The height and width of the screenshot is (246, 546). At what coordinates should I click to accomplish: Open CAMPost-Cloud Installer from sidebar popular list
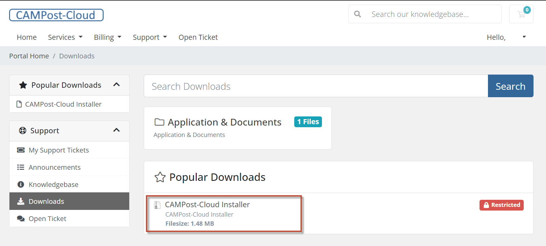tap(69, 104)
